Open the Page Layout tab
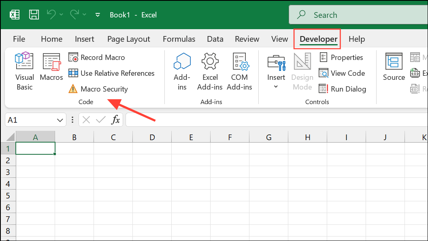The image size is (428, 241). 128,39
